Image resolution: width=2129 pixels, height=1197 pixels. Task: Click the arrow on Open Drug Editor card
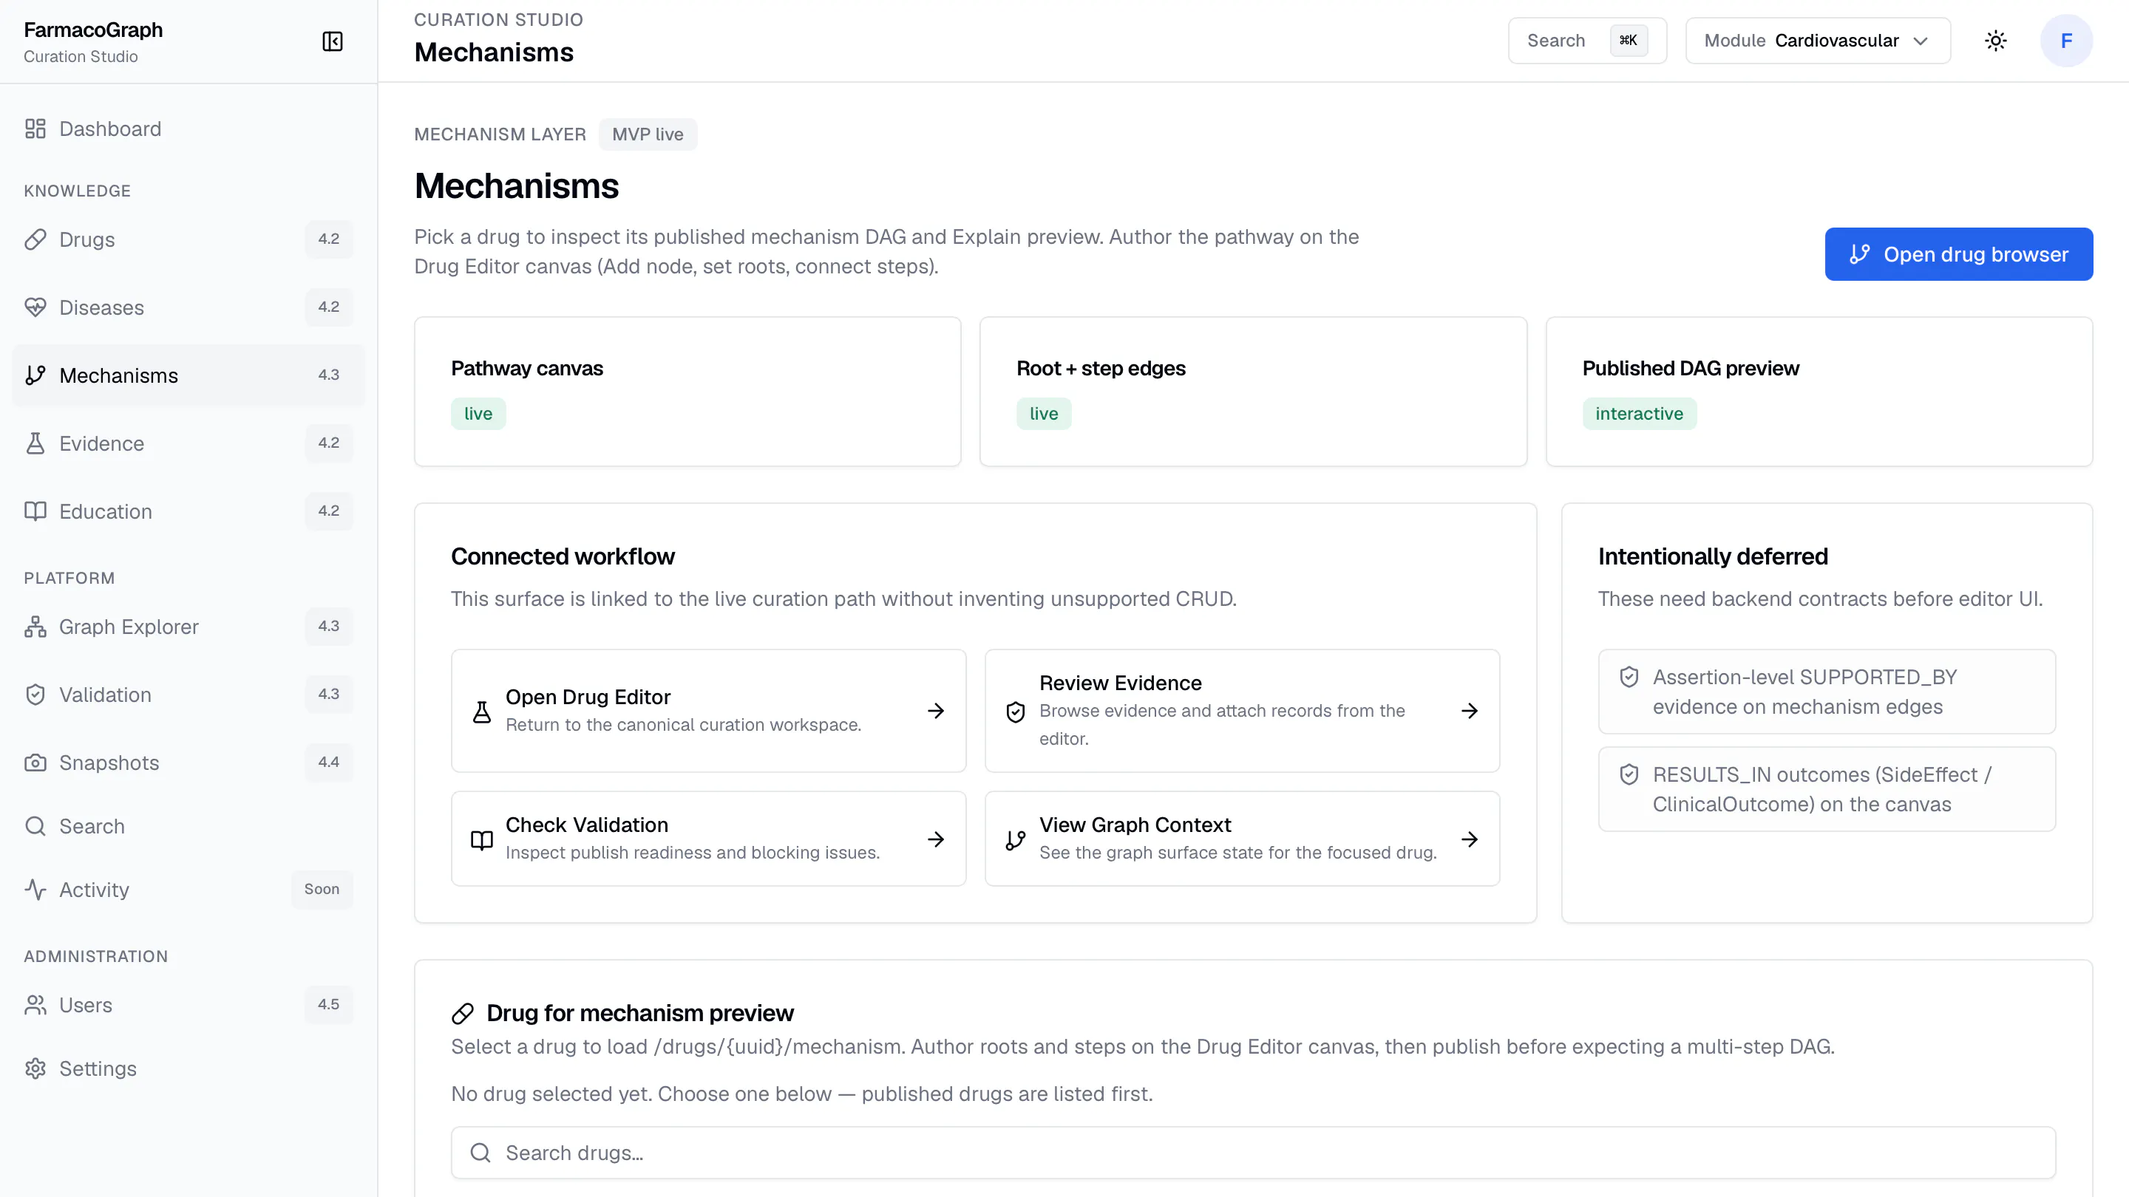pos(936,712)
